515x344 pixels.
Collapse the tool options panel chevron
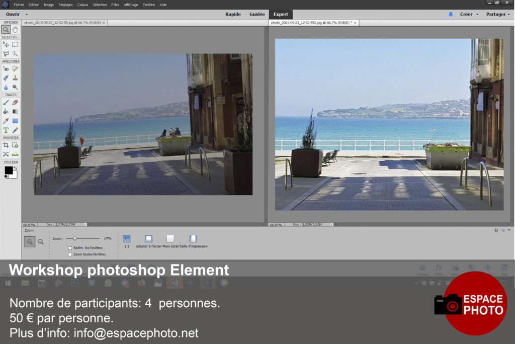pos(509,230)
